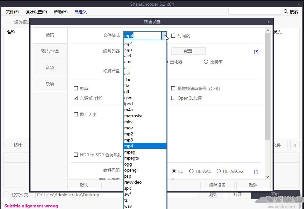This screenshot has width=304, height=209.
Task: Collapse the 文件格式 dropdown arrow
Action: (164, 36)
